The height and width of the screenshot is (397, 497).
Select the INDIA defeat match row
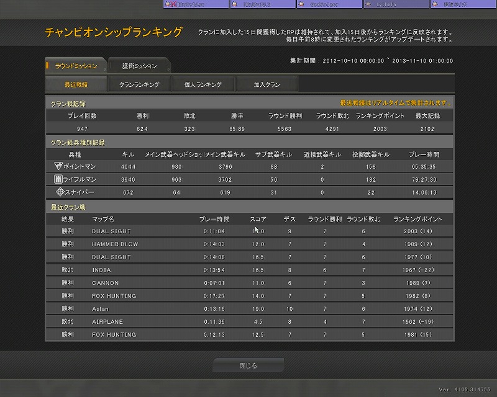[248, 270]
